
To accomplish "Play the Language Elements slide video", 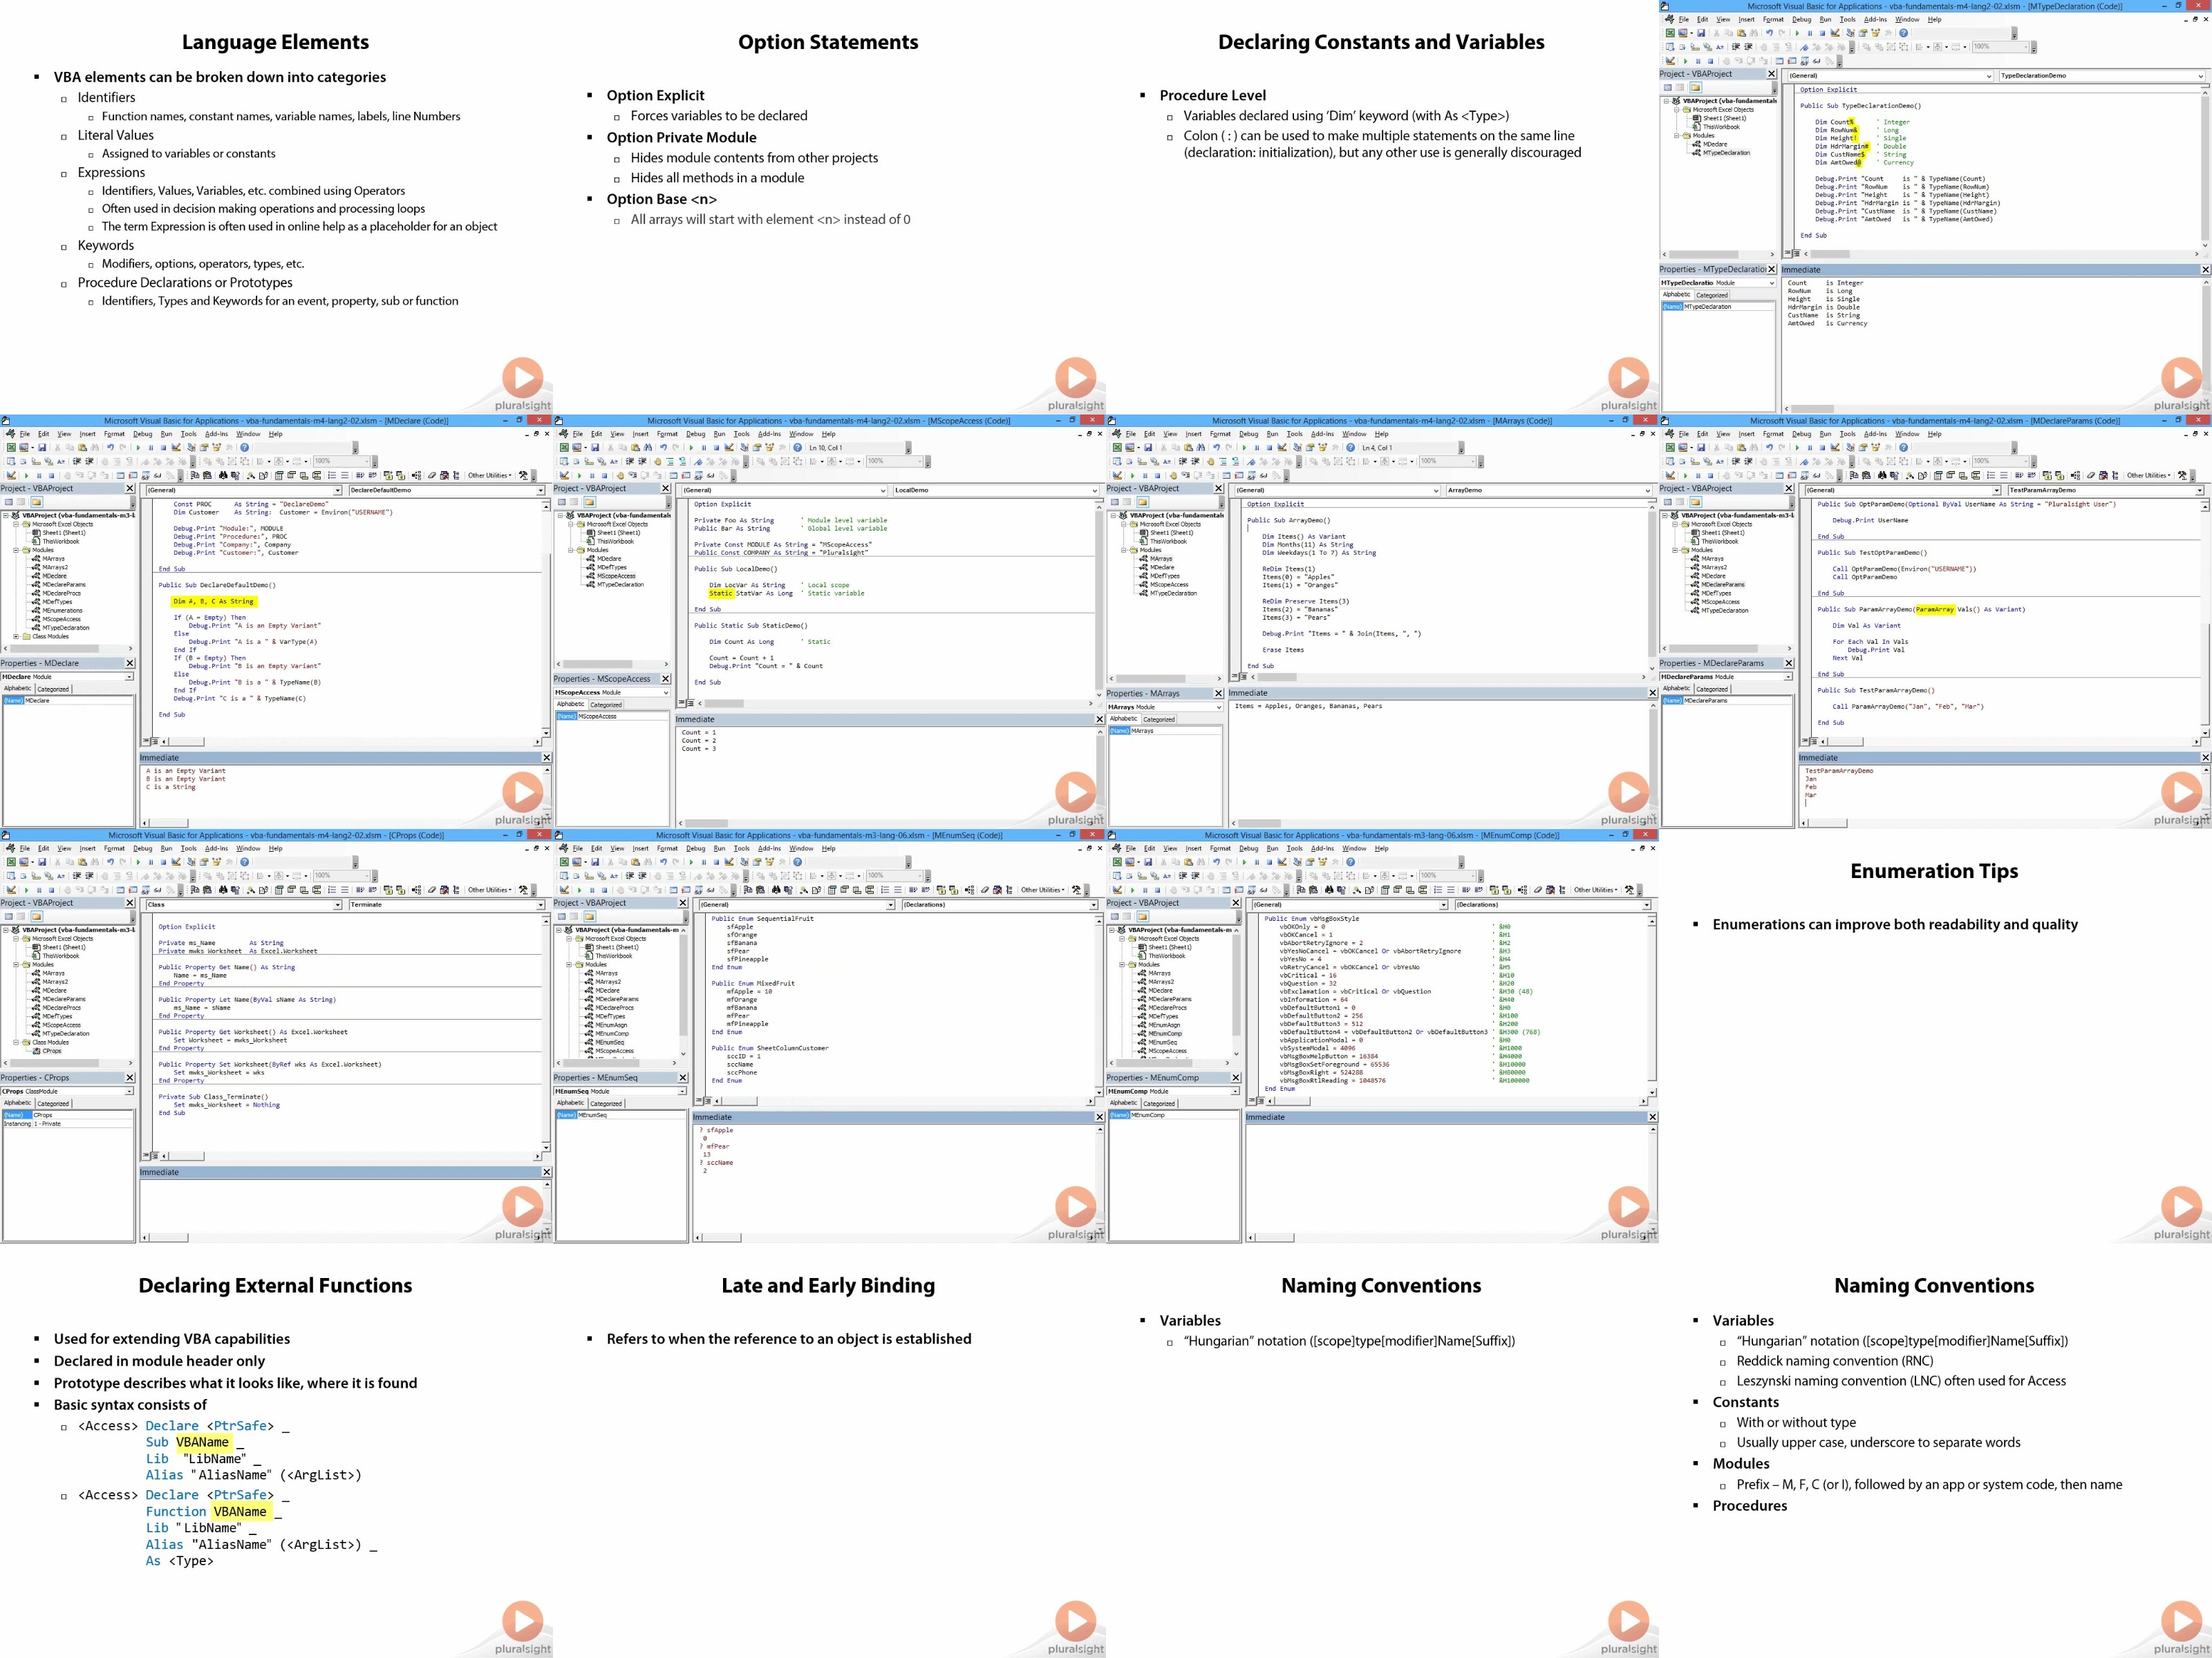I will tap(522, 379).
